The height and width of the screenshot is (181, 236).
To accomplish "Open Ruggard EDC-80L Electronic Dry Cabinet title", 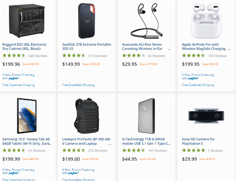I will tap(25, 47).
